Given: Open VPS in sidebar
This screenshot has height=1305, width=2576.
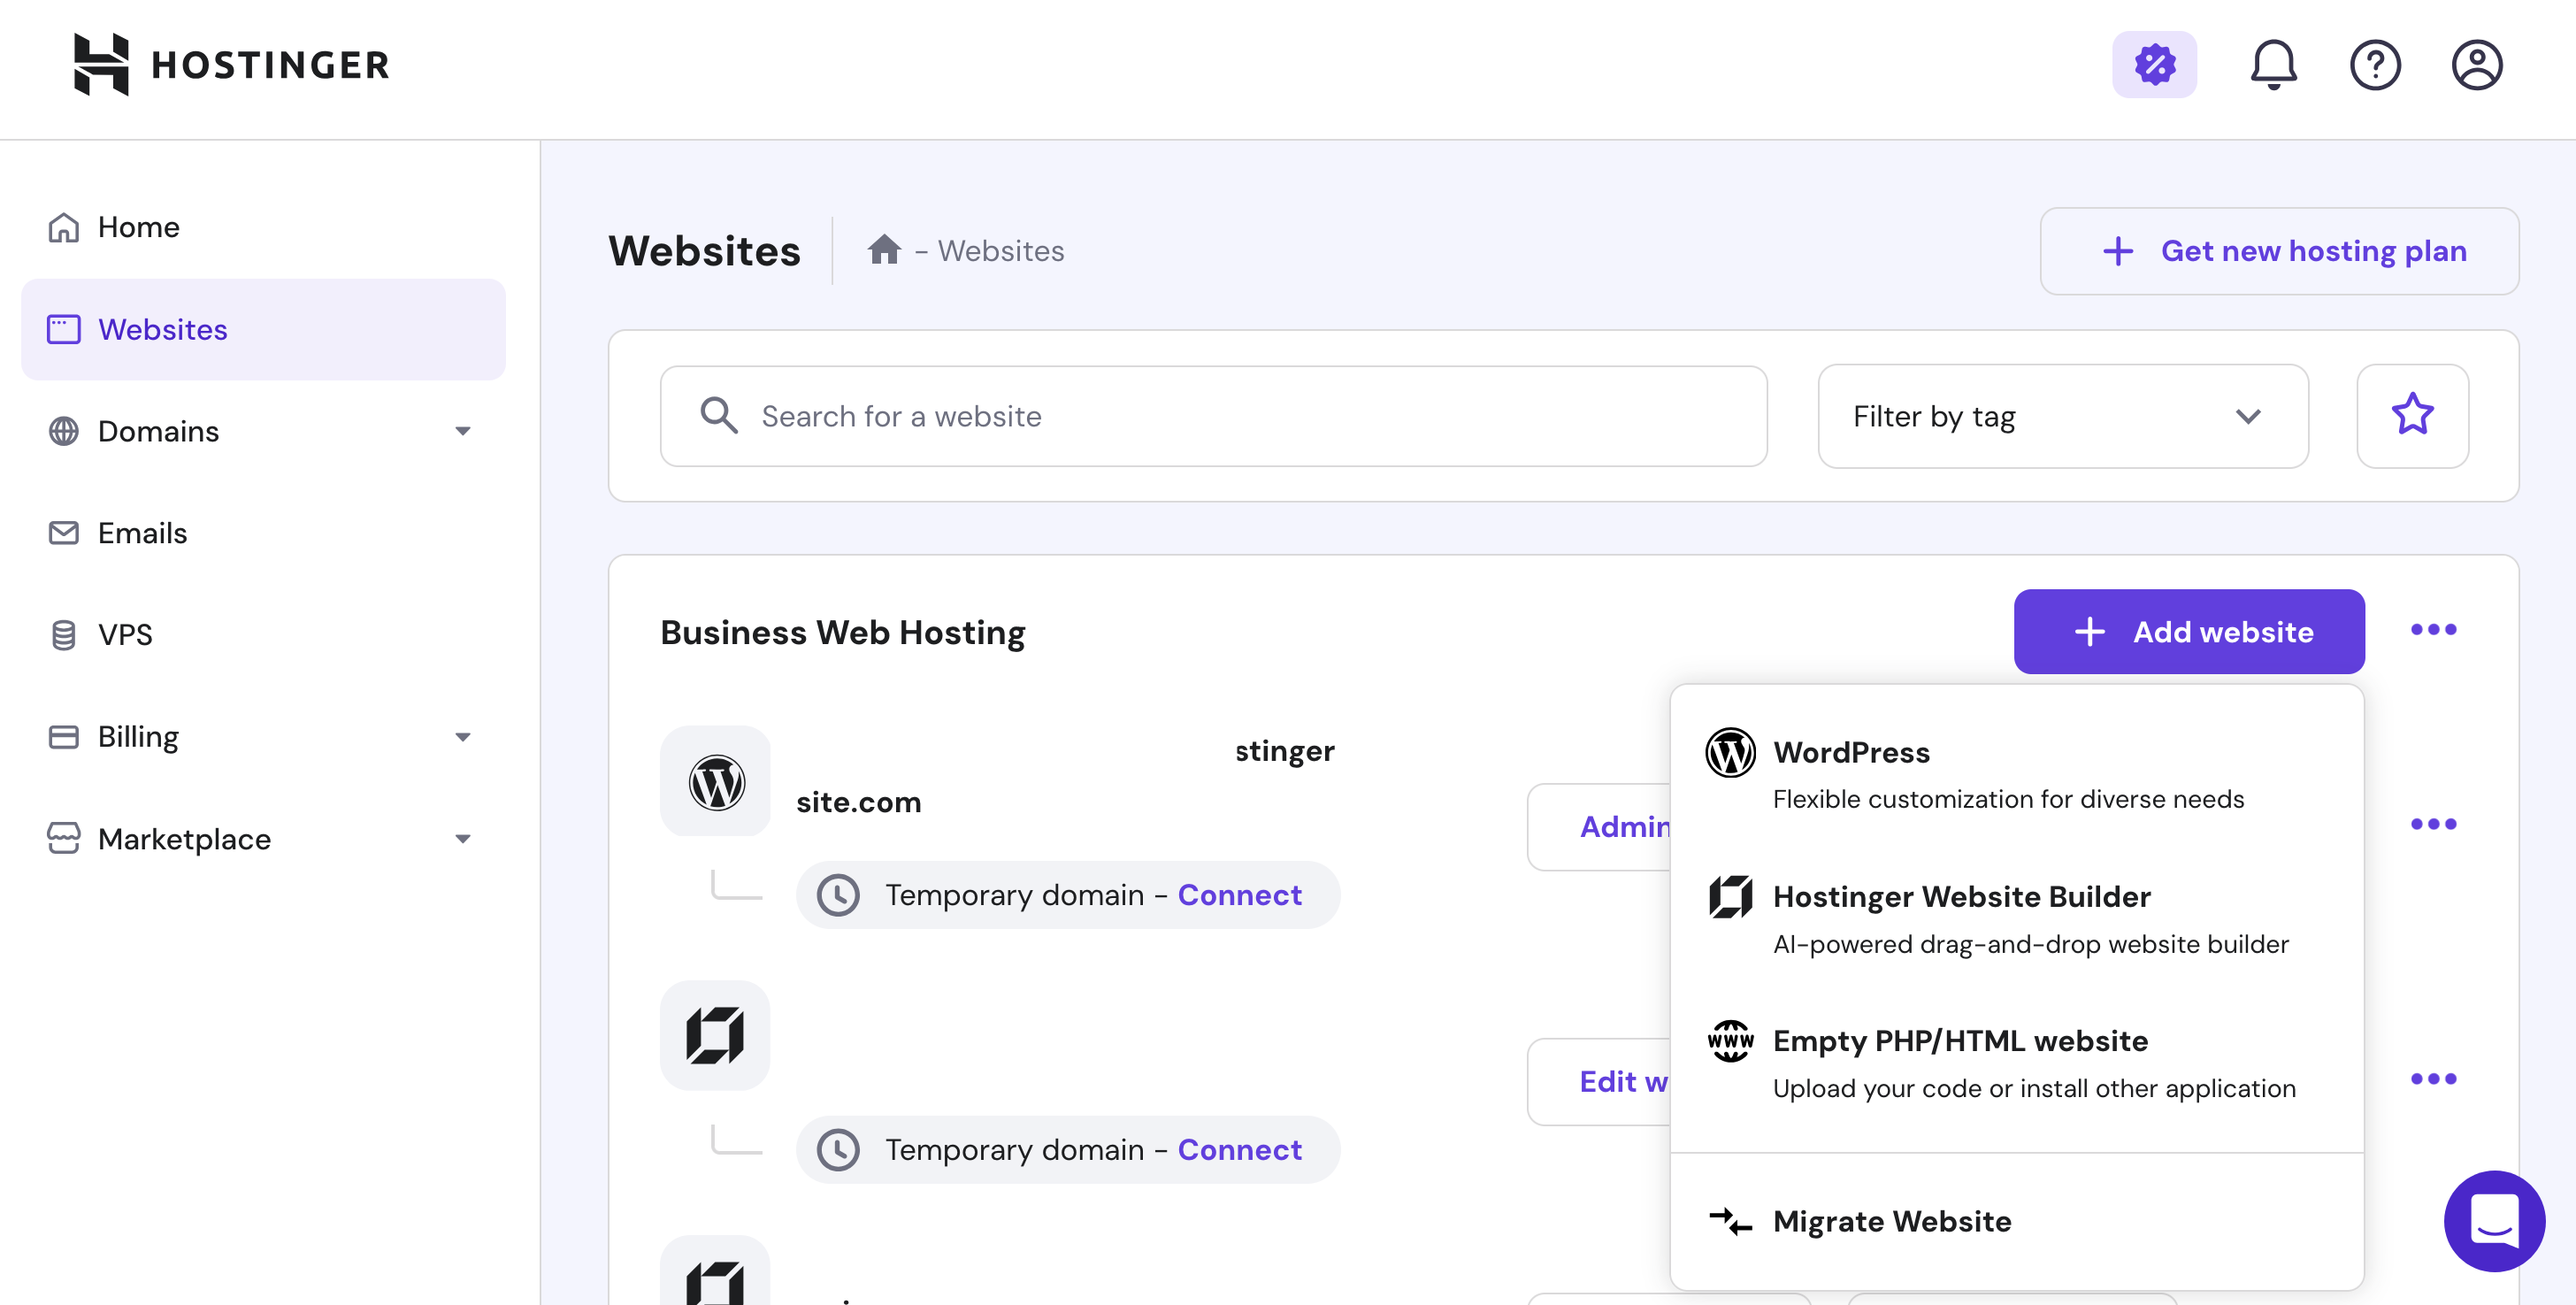Looking at the screenshot, I should pos(263,635).
